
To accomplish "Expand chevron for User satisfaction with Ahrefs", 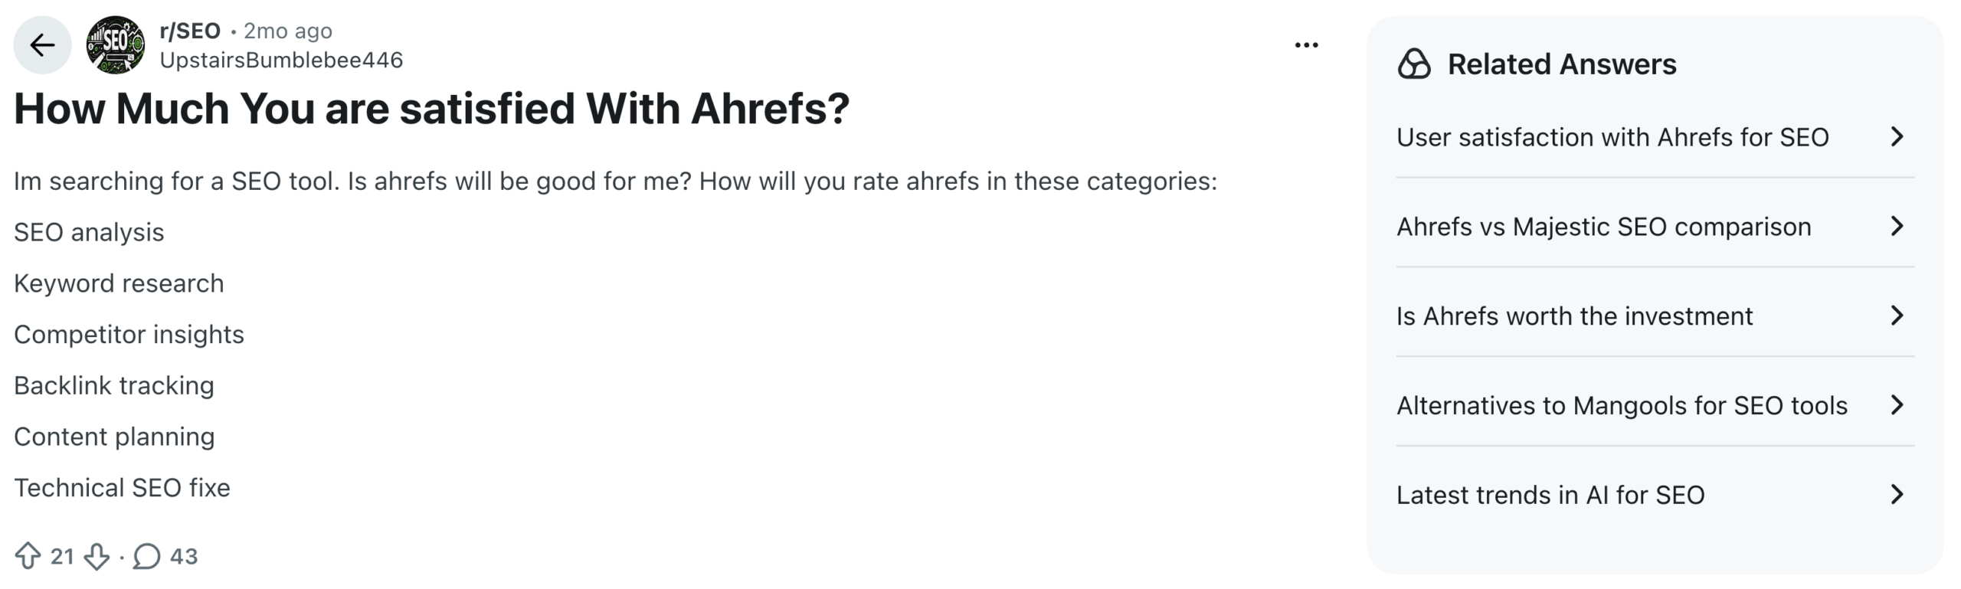I will pyautogui.click(x=1897, y=137).
